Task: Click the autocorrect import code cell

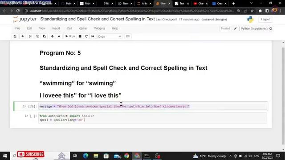Action: click(153, 118)
